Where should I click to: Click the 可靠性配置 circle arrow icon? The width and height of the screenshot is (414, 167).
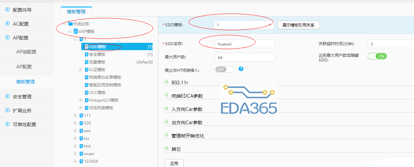click(x=7, y=124)
